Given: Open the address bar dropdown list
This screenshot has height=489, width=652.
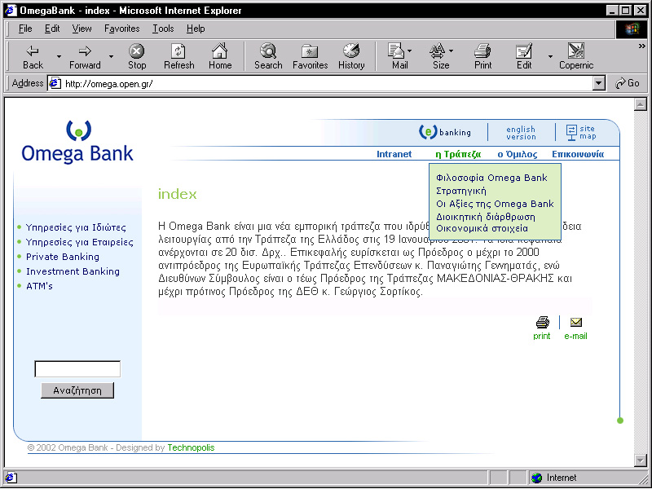Looking at the screenshot, I should (x=598, y=84).
